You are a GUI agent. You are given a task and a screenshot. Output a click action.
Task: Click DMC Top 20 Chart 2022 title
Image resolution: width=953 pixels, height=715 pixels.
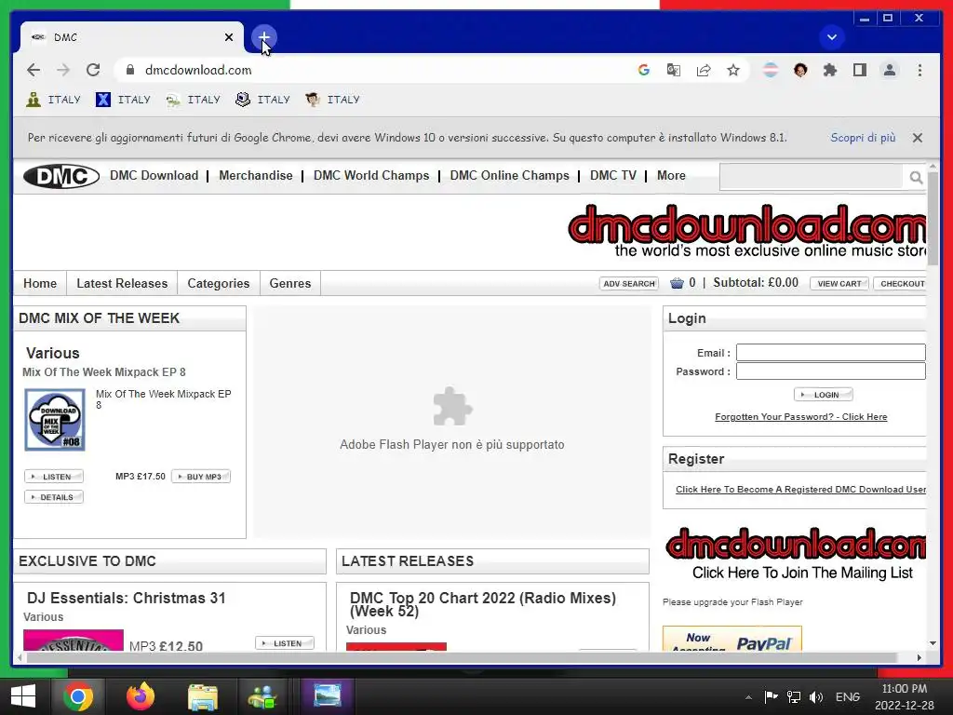(483, 604)
